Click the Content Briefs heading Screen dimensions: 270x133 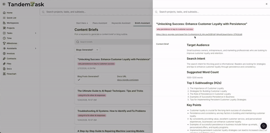pos(86,30)
